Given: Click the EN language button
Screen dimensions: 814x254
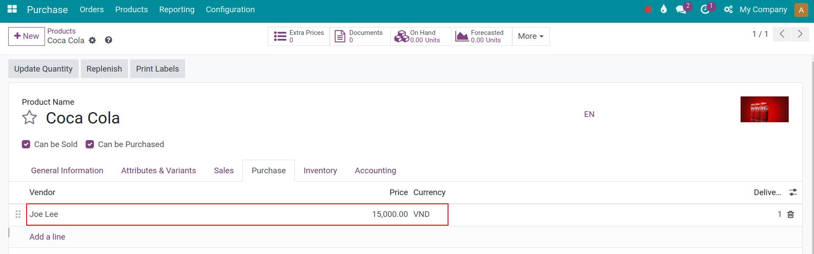Looking at the screenshot, I should (x=589, y=114).
